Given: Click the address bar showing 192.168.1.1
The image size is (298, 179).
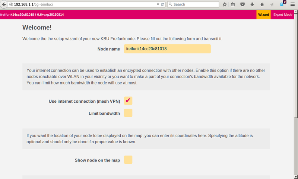Looking at the screenshot, I should pyautogui.click(x=83, y=4).
